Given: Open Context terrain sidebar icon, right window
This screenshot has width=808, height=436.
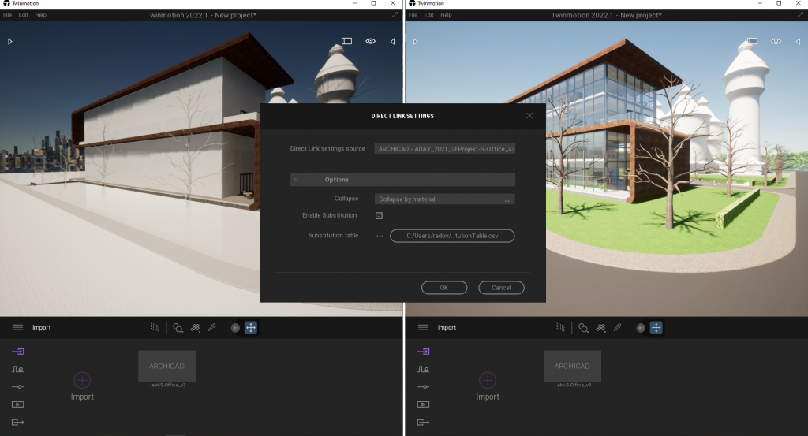Looking at the screenshot, I should pos(424,369).
